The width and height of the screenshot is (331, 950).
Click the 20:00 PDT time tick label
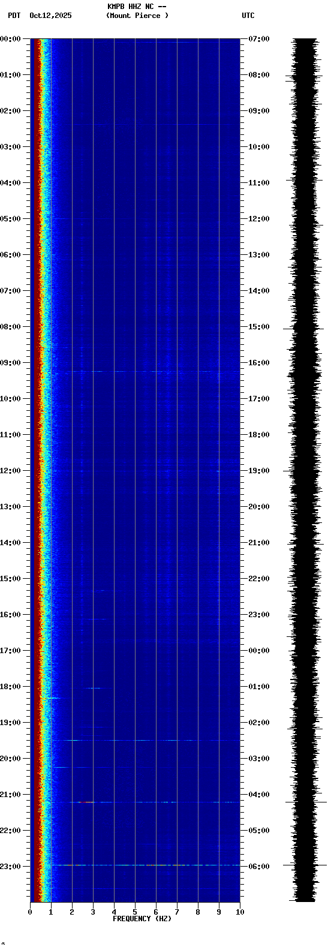(x=11, y=759)
